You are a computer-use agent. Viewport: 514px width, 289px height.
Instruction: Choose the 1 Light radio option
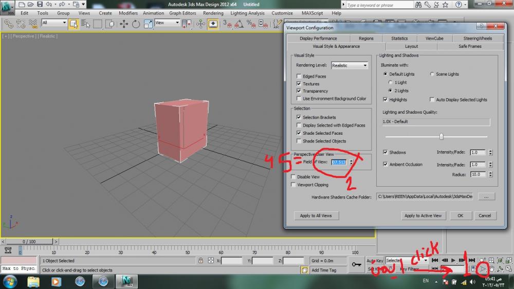click(391, 82)
